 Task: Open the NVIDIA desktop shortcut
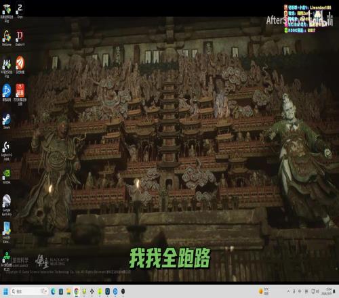[7, 177]
